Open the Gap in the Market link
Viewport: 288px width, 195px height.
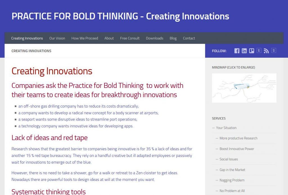pos(232,170)
